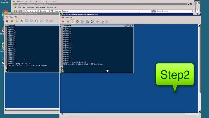The height and width of the screenshot is (118, 209).
Task: Click the forward navigation icon in vSphere Client
Action: tap(20, 11)
